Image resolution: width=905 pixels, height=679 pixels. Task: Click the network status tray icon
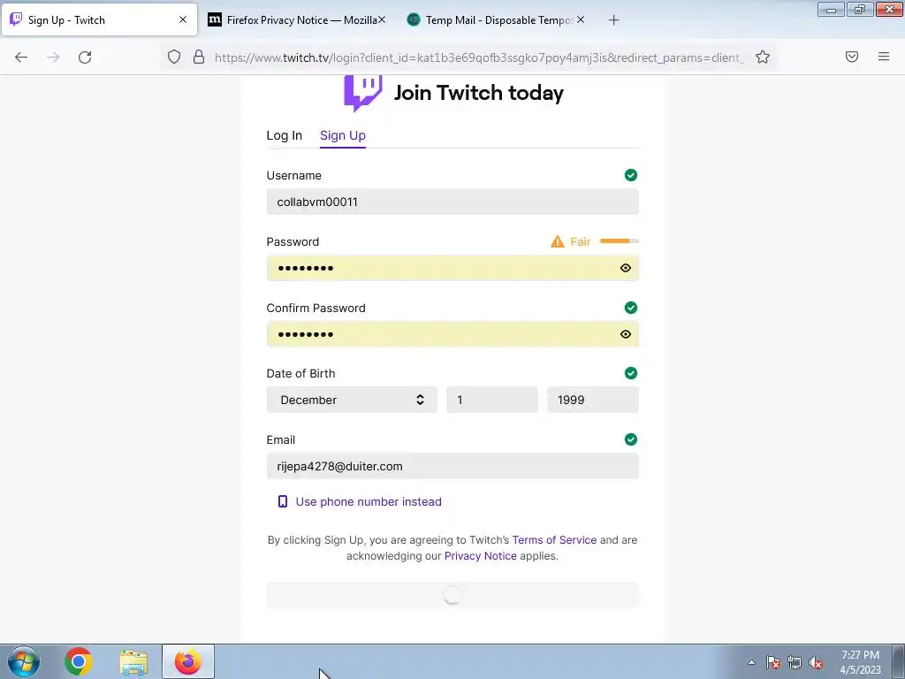795,662
